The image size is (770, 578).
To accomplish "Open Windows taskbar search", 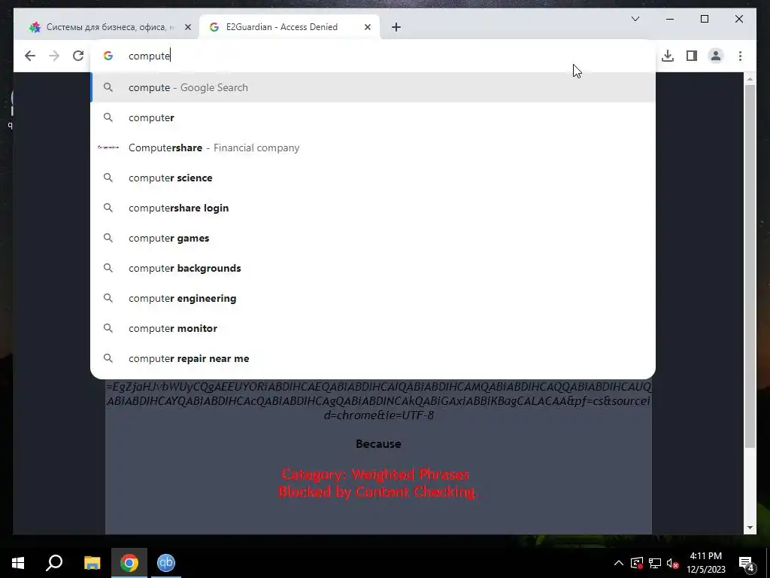I will (x=54, y=563).
